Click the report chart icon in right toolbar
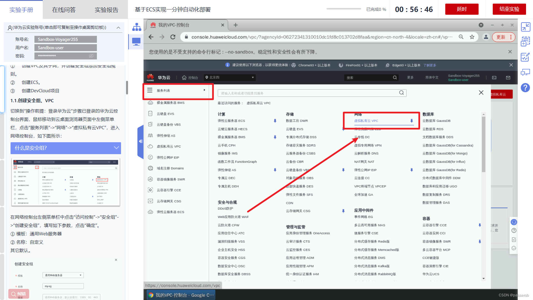The width and height of the screenshot is (533, 300). click(525, 57)
